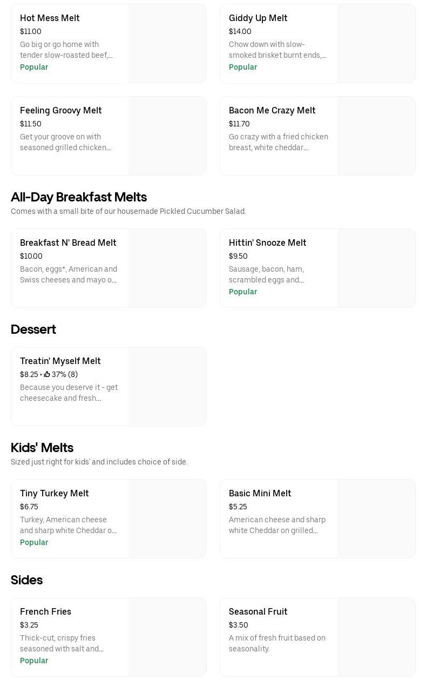Open the Seasonal Fruit side item
434x687 pixels.
[x=258, y=611]
